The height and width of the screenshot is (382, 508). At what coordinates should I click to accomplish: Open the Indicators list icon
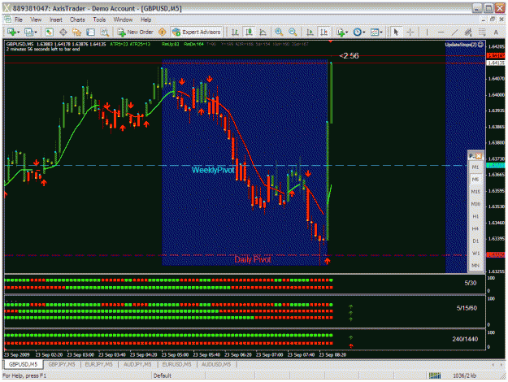[341, 32]
